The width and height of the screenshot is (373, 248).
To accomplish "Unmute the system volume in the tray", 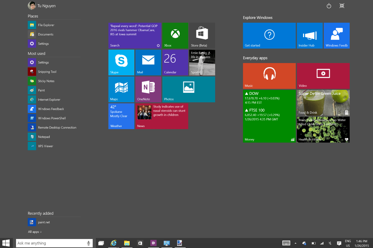I will [330, 243].
